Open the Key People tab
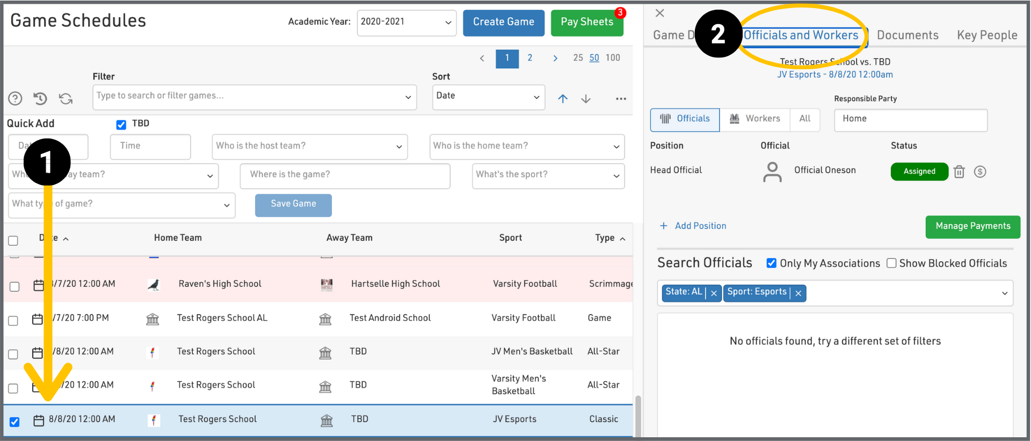The width and height of the screenshot is (1031, 441). point(986,35)
